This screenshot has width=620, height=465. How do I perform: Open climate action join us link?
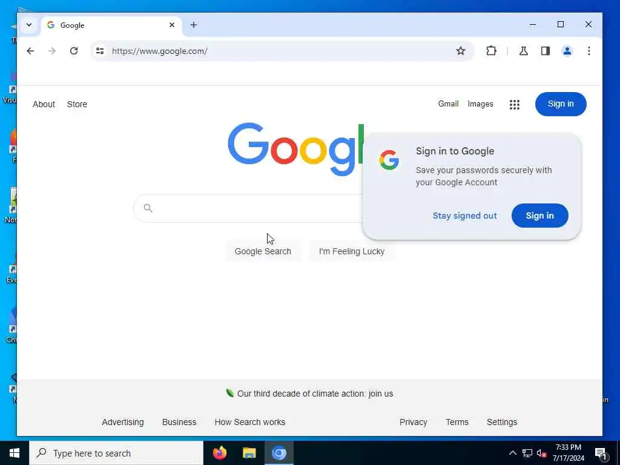pos(315,394)
